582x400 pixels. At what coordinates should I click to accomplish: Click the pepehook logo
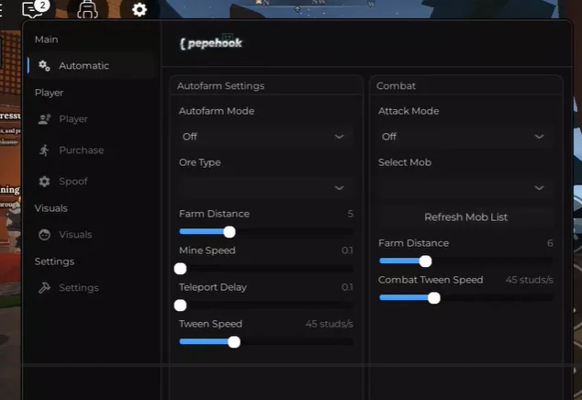(211, 43)
